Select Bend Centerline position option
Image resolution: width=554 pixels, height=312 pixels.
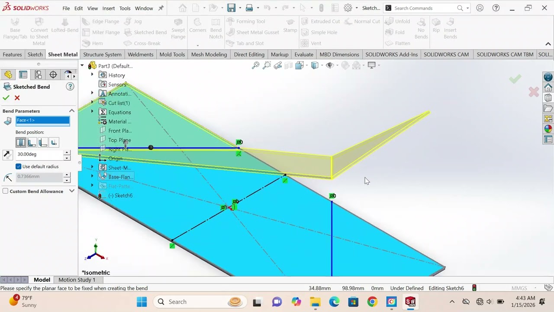[x=20, y=143]
